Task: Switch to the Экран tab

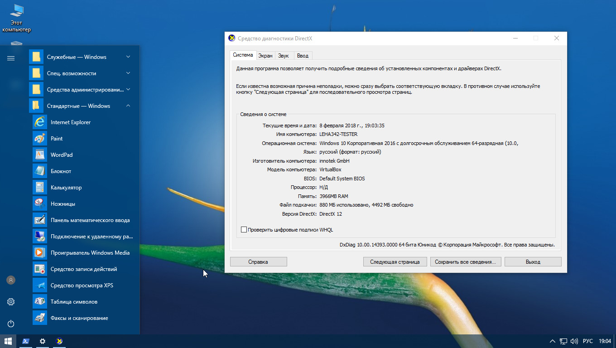Action: click(265, 56)
